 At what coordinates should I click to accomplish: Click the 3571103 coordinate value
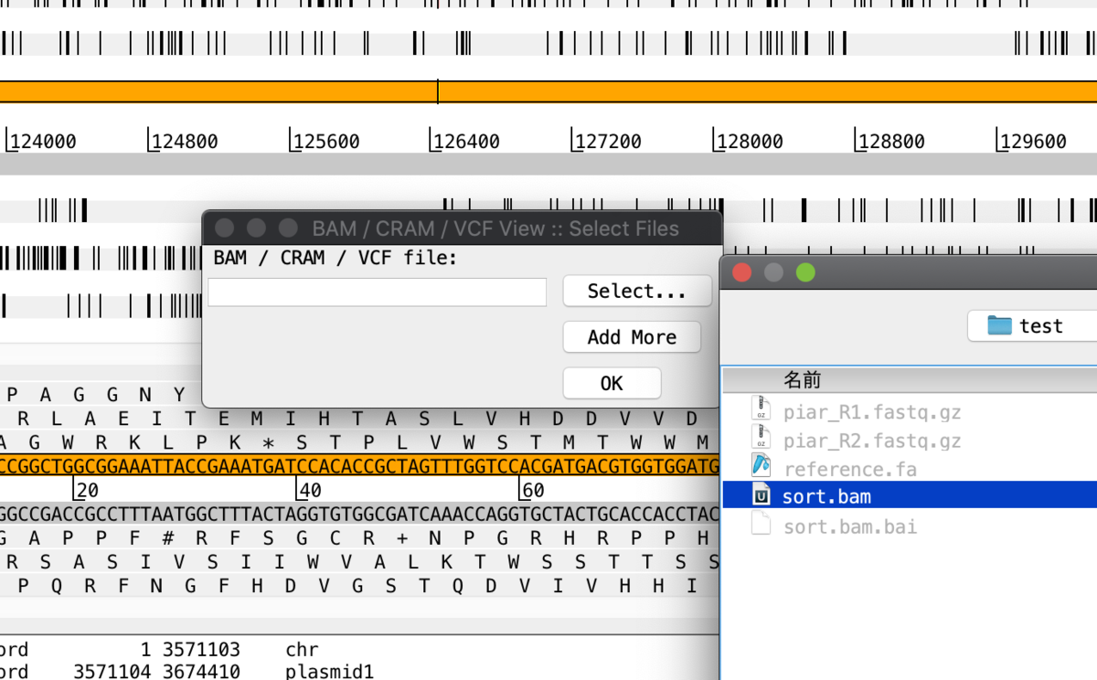click(201, 650)
